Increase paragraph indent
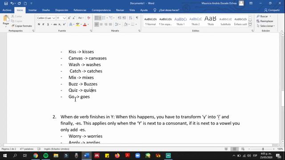 124,18
